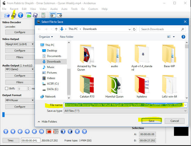Configure the Output Format muxer
The image size is (191, 146).
pos(20,107)
